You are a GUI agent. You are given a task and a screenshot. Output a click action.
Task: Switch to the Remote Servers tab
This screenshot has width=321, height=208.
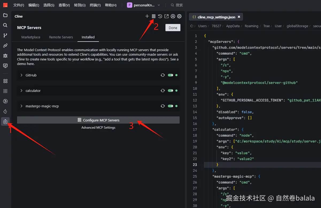(x=61, y=37)
